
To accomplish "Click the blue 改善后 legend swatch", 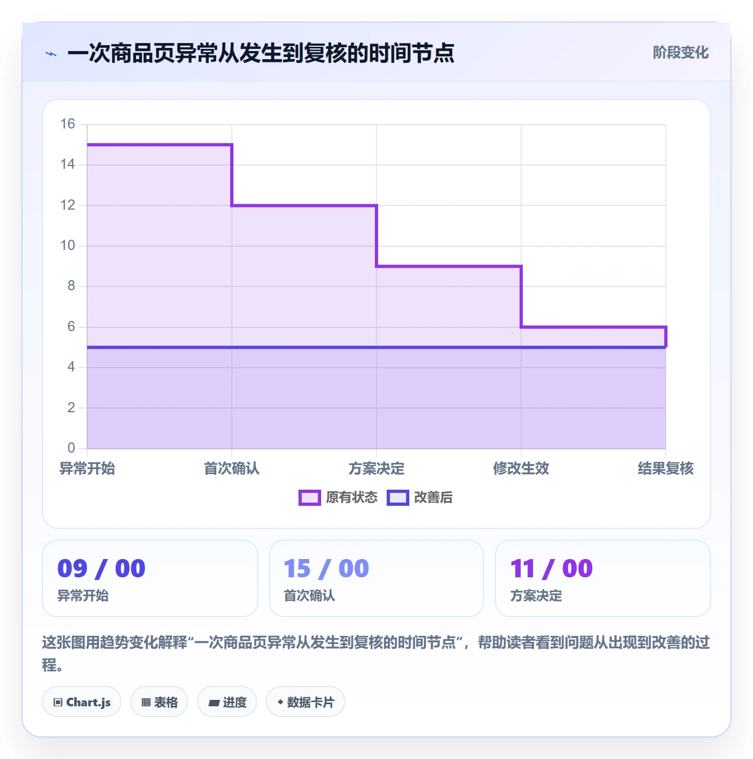I will point(398,498).
